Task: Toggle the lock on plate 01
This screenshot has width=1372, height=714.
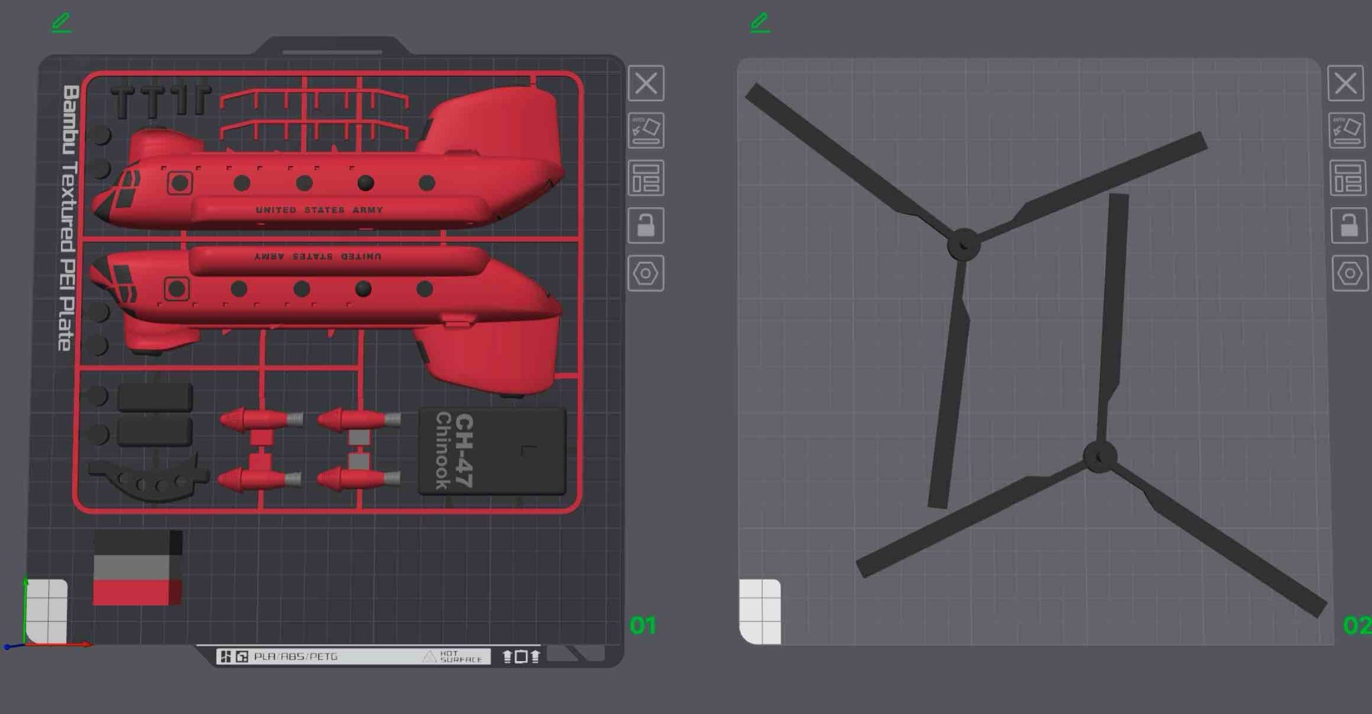Action: coord(646,226)
